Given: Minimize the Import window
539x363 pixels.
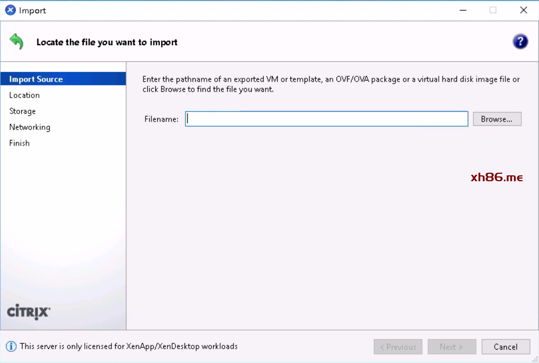Looking at the screenshot, I should pos(462,10).
